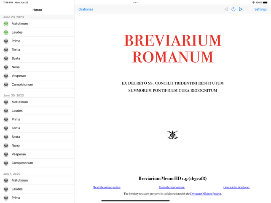Select Laudes under July 1, 2023

[x=37, y=189]
